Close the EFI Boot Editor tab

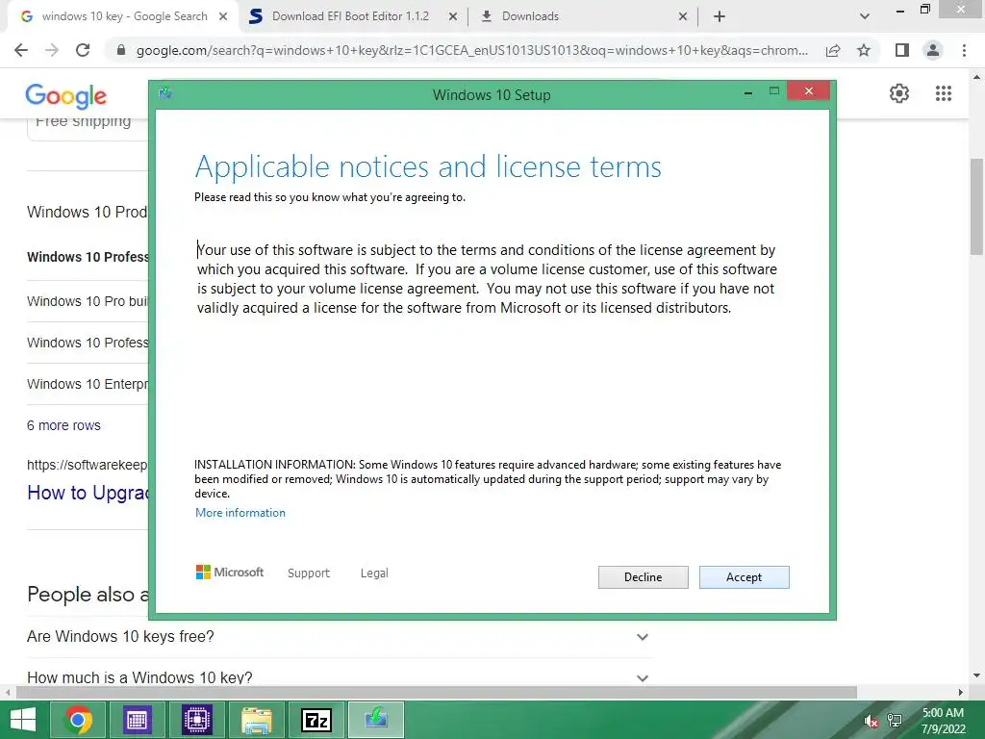pos(453,16)
